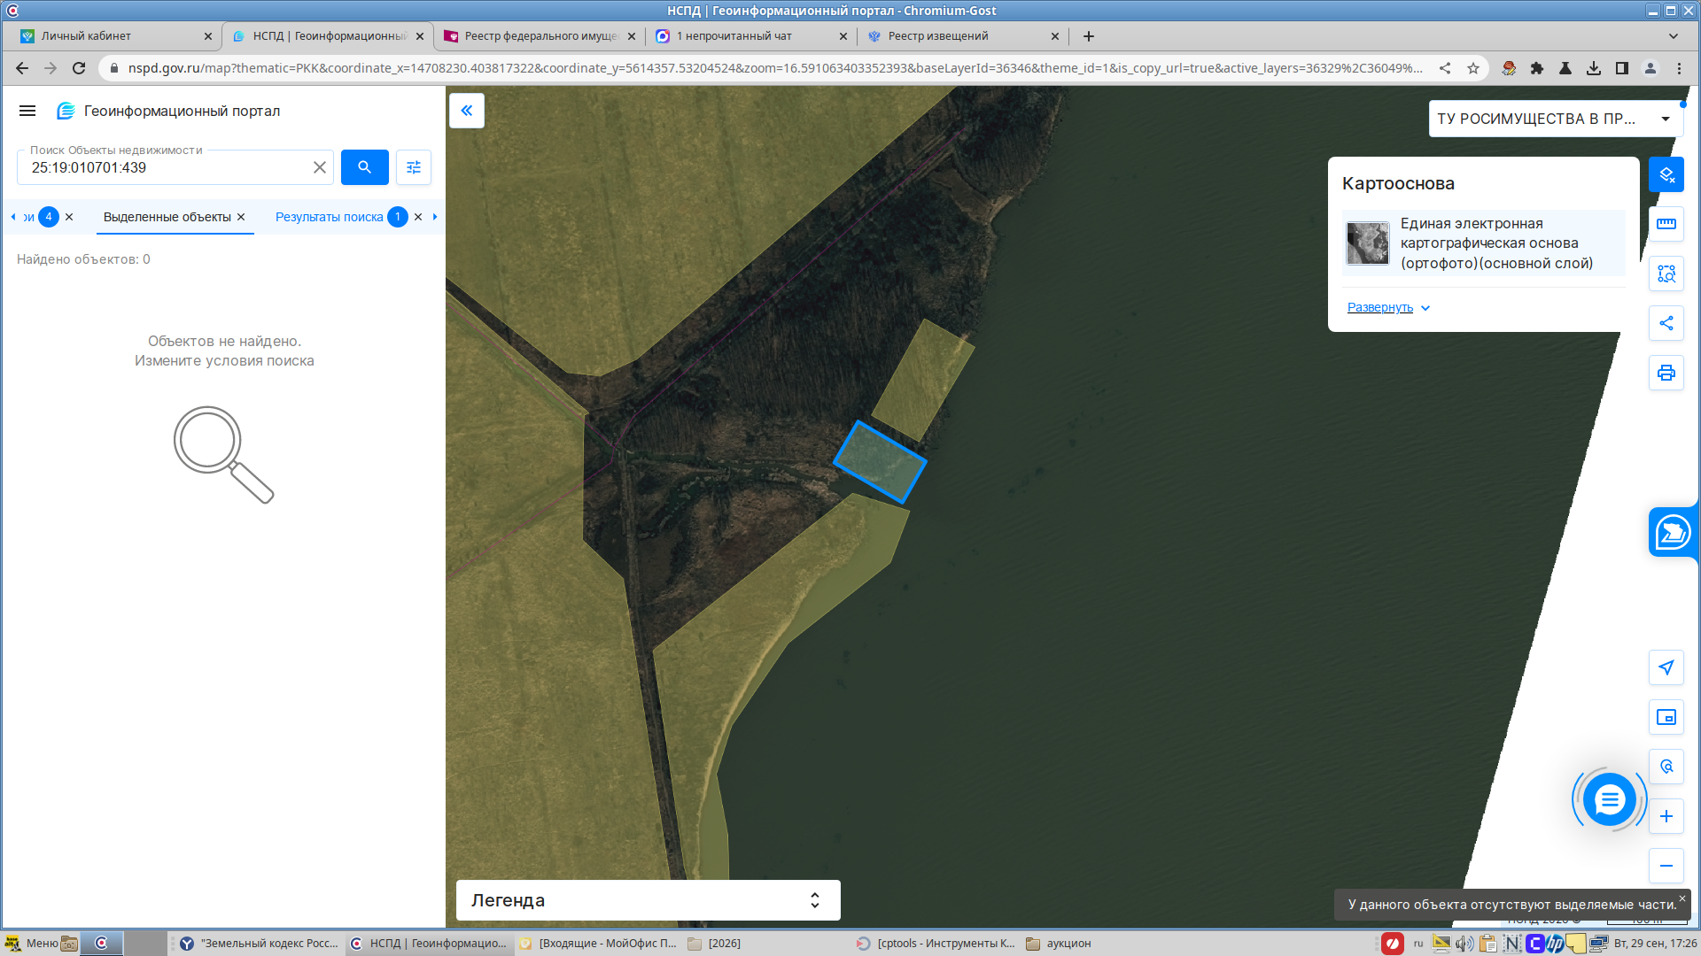Screen dimensions: 1701x956
Task: Activate the area selection search tool
Action: [x=1666, y=274]
